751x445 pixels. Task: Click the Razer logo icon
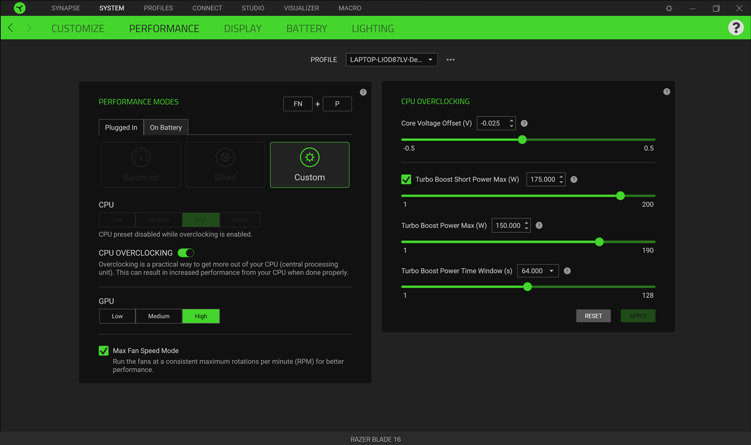[x=20, y=8]
